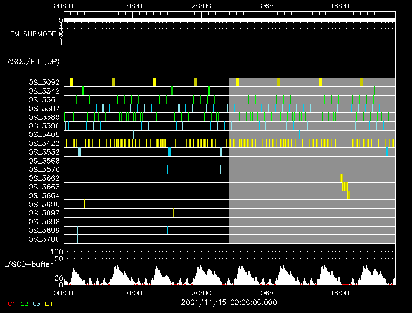
Task: Select the green C2 legend entry
Action: [24, 304]
